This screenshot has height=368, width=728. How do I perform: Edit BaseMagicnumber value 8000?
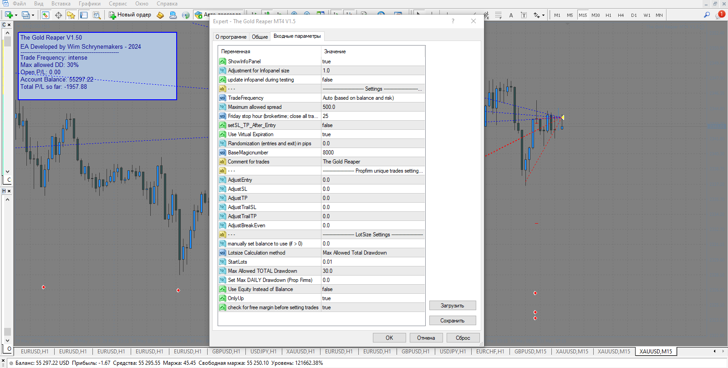pyautogui.click(x=373, y=153)
